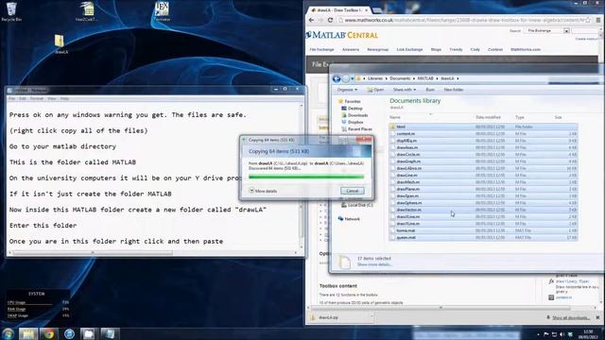Open the Recycle Bin desktop icon
This screenshot has height=340, width=605.
pyautogui.click(x=11, y=10)
